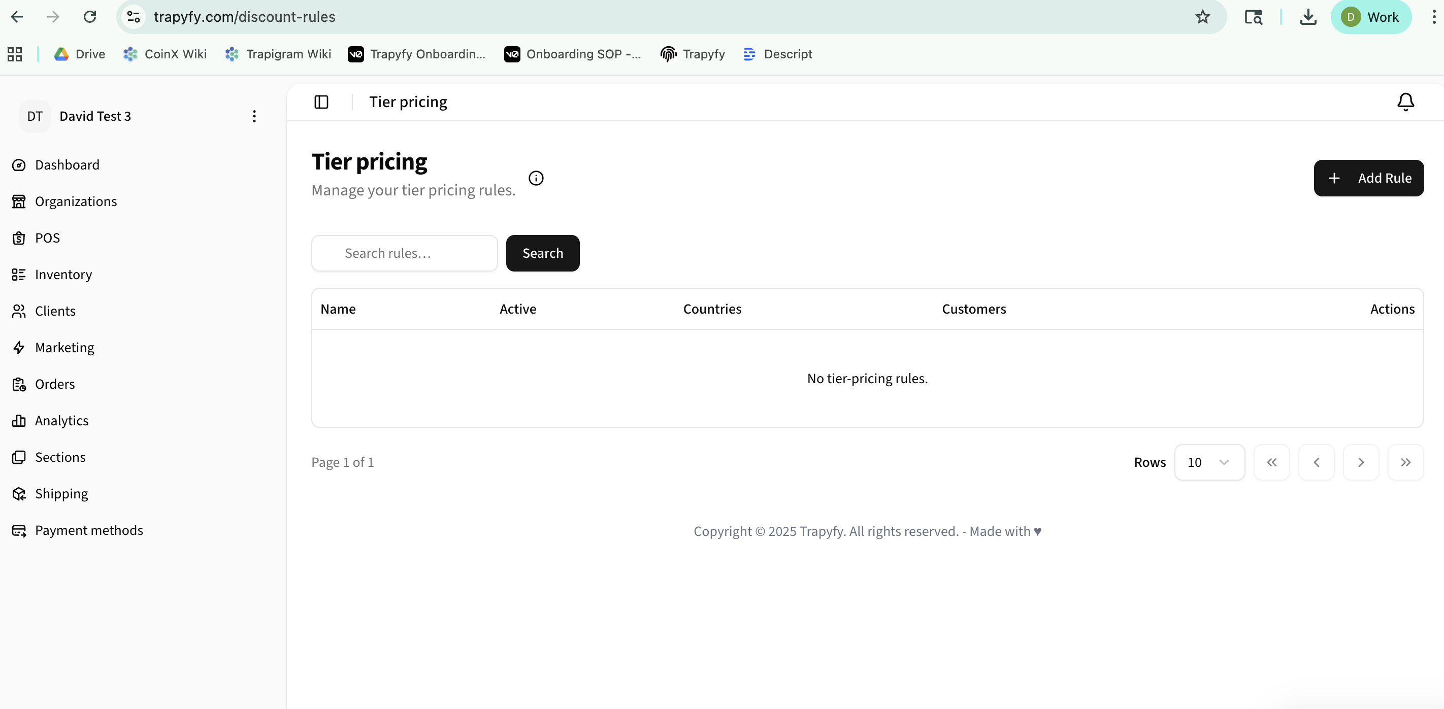Click the Active column header
1444x709 pixels.
pos(518,310)
